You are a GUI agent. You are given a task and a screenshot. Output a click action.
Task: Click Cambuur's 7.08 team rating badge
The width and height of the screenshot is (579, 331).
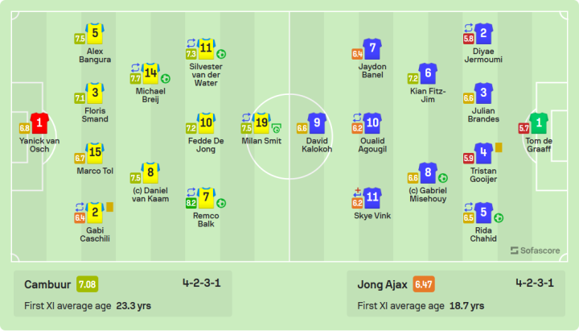click(88, 284)
